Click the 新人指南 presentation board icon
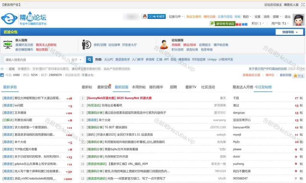Screen dimensions: 306x183 pyautogui.click(x=8, y=45)
